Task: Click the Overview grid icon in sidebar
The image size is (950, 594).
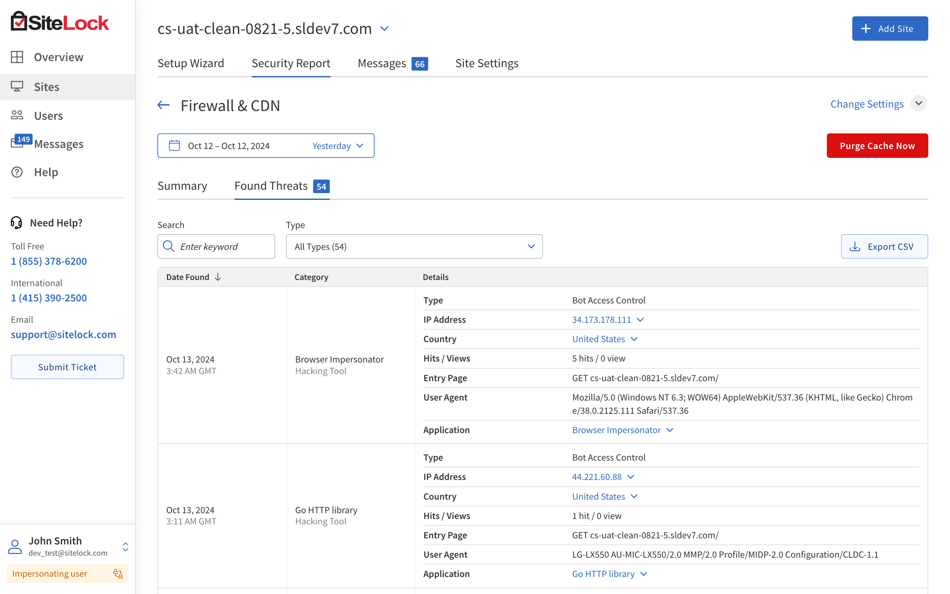Action: pos(17,57)
